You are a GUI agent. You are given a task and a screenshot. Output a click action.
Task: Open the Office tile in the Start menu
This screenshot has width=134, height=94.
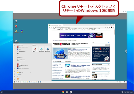[35, 49]
